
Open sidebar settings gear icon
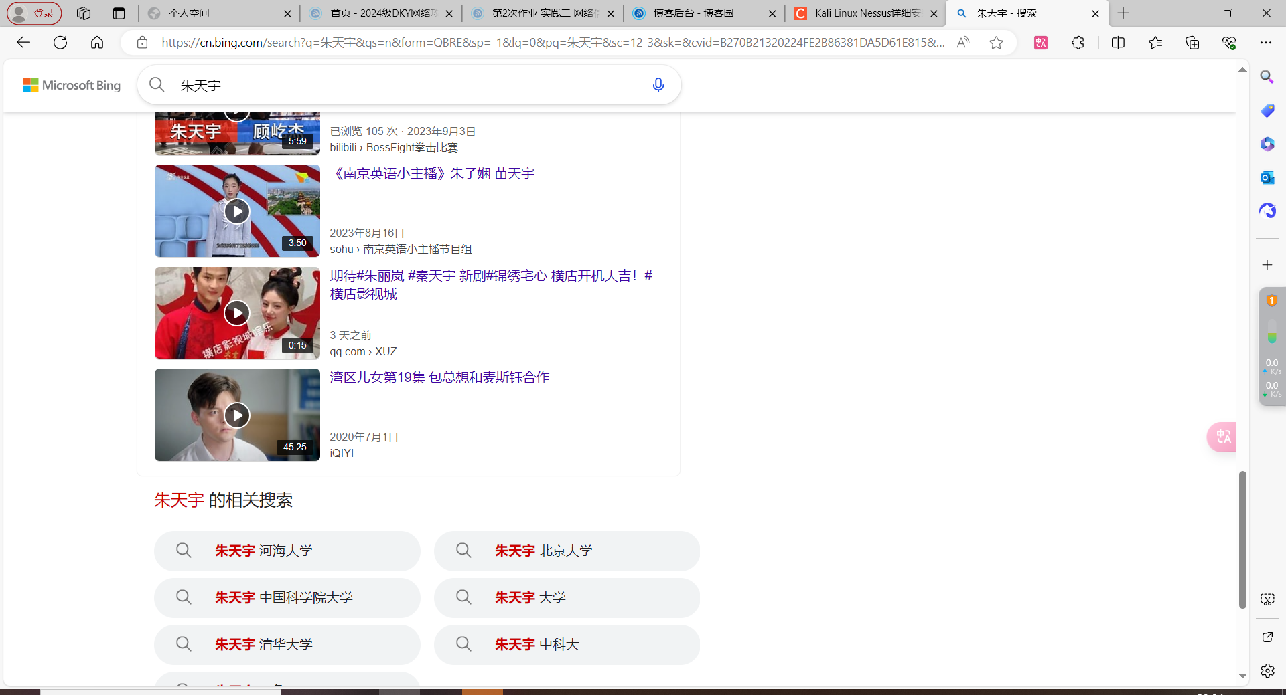pos(1267,670)
